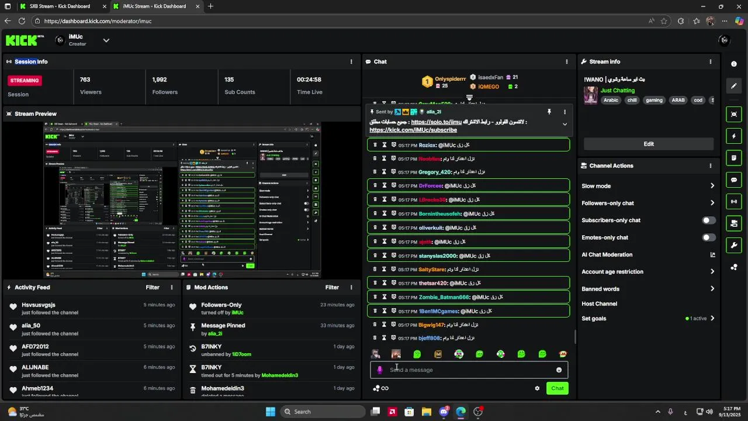Click the Just Chatting category link
Screen dimensions: 748x421
pyautogui.click(x=618, y=91)
